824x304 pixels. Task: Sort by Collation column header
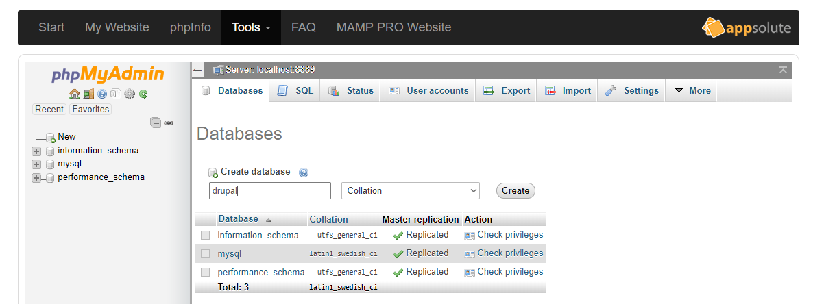(x=328, y=219)
